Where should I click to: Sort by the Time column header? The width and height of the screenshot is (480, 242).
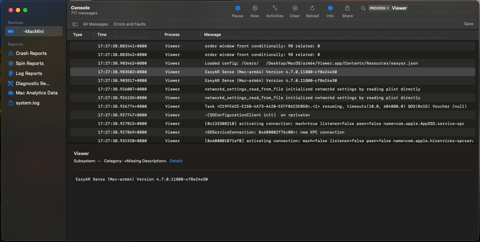[102, 34]
